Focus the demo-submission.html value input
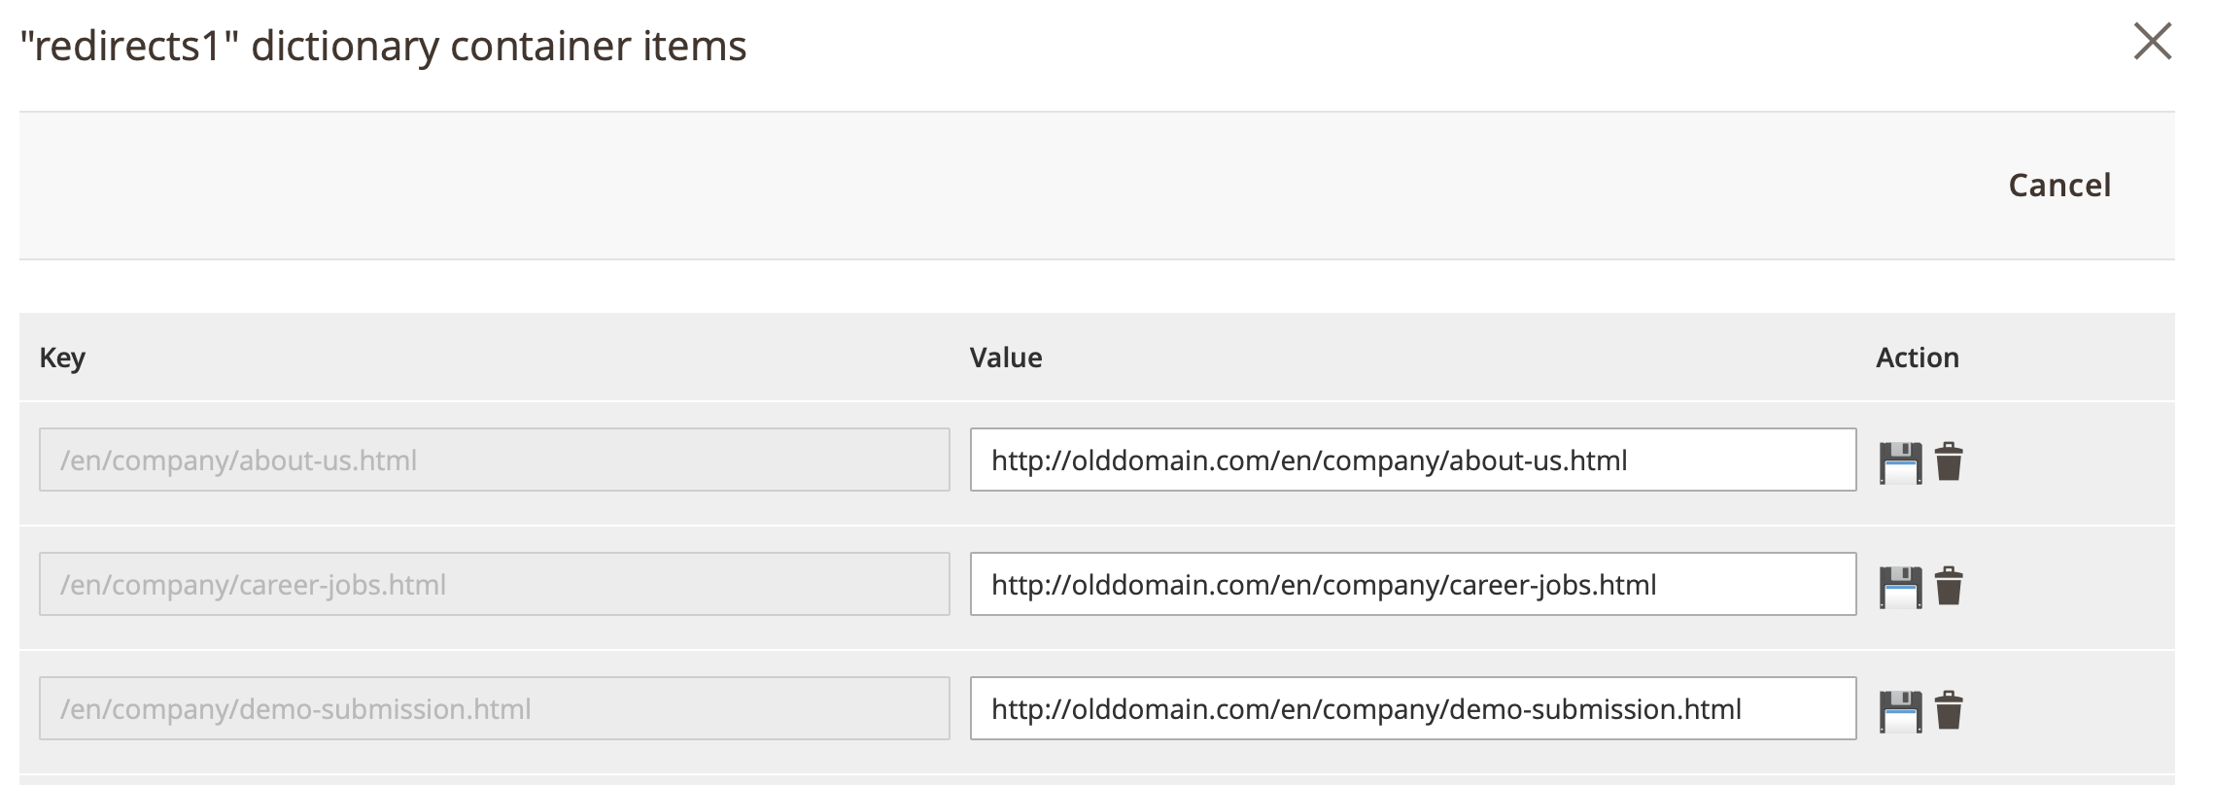The width and height of the screenshot is (2214, 785). pos(1413,708)
